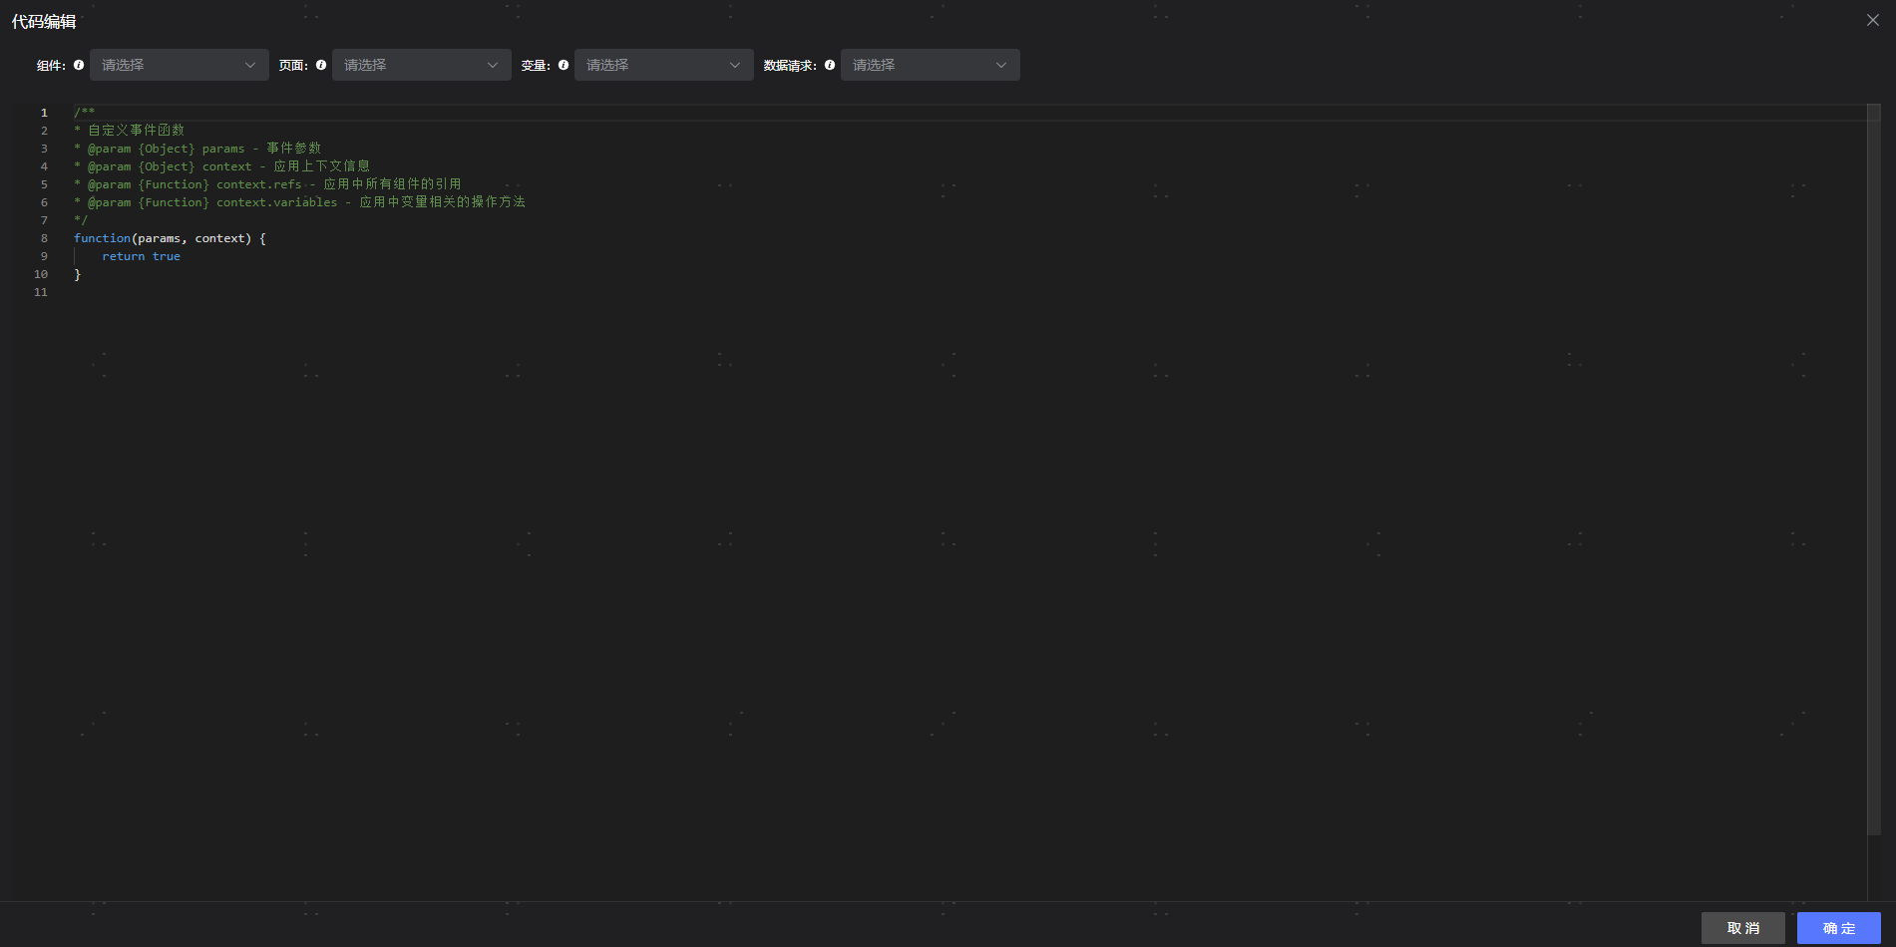Click the closing brace on line 10
Screen dimensions: 1896x947
(77, 274)
